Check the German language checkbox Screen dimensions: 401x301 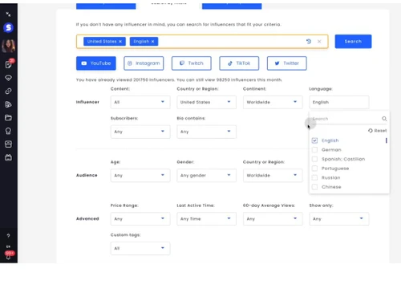click(x=314, y=150)
